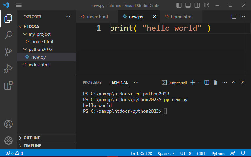Image resolution: width=251 pixels, height=157 pixels.
Task: Open the Manage gear settings icon
Action: [8, 140]
